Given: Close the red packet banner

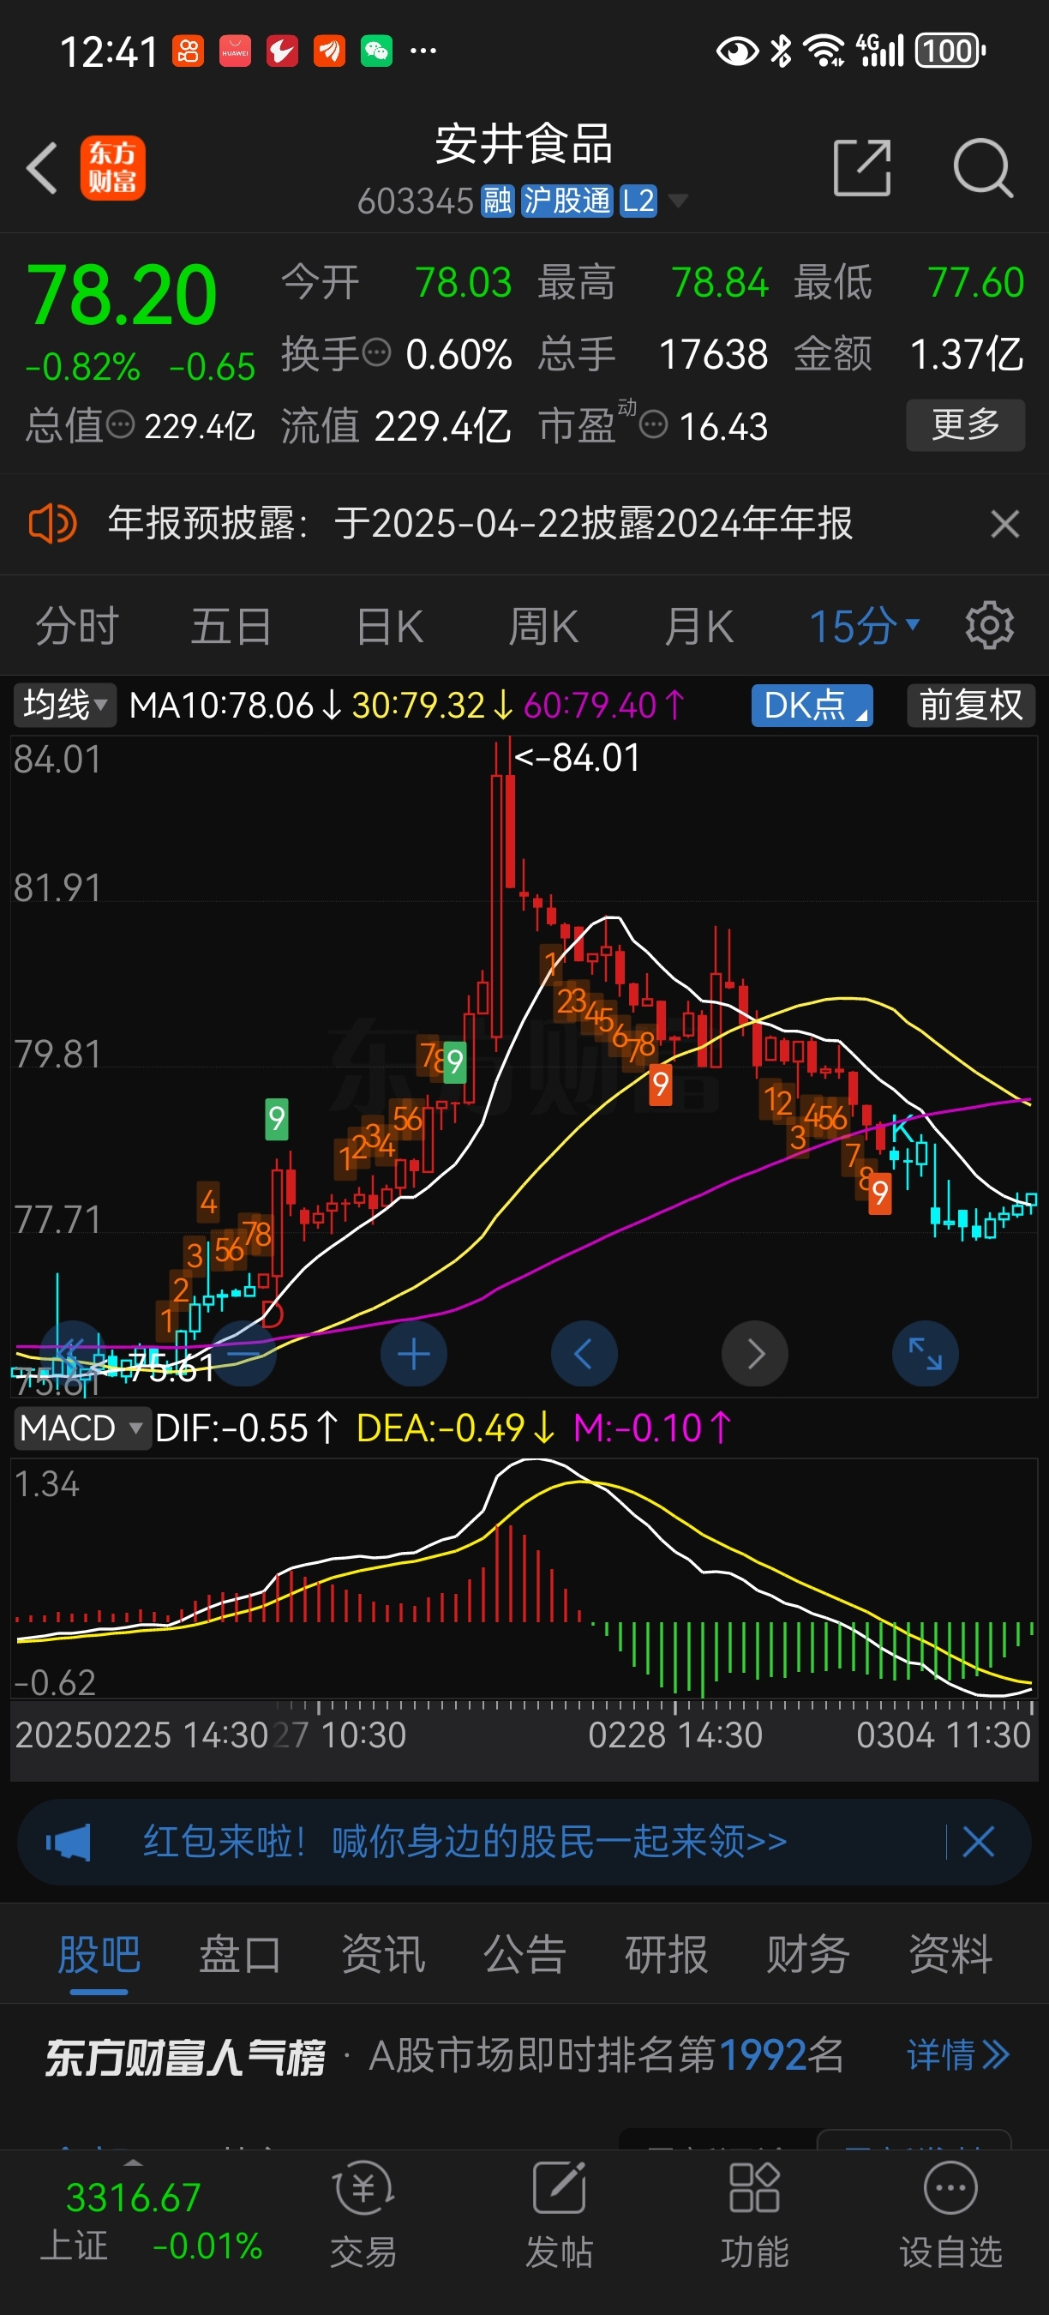Looking at the screenshot, I should coord(978,1842).
